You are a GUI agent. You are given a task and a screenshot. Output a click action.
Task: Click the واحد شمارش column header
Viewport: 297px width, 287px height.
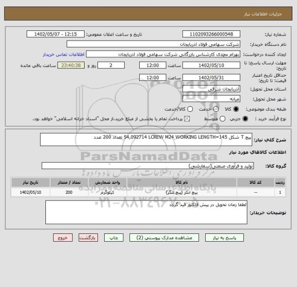tap(107, 182)
